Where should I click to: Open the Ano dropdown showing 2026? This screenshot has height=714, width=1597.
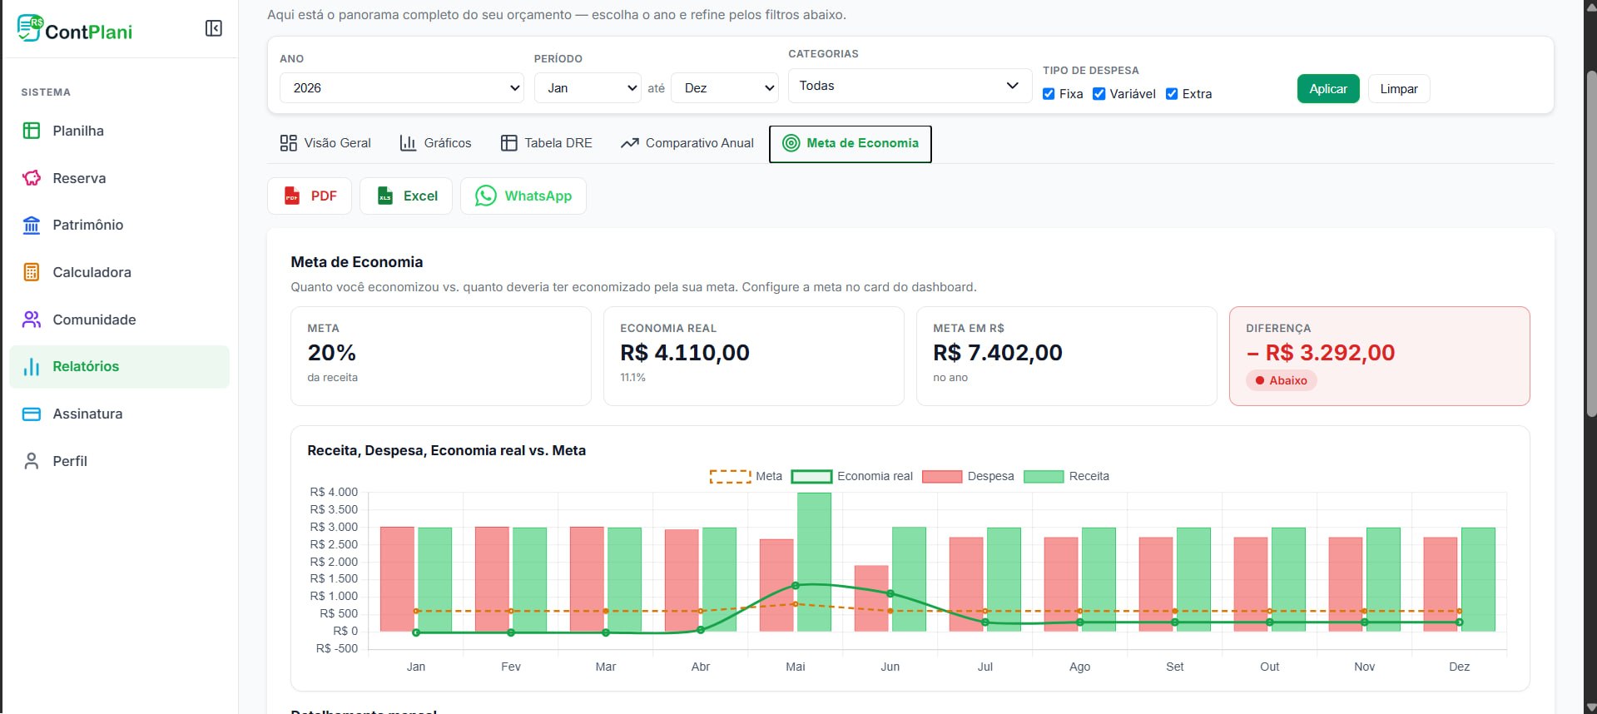coord(402,87)
